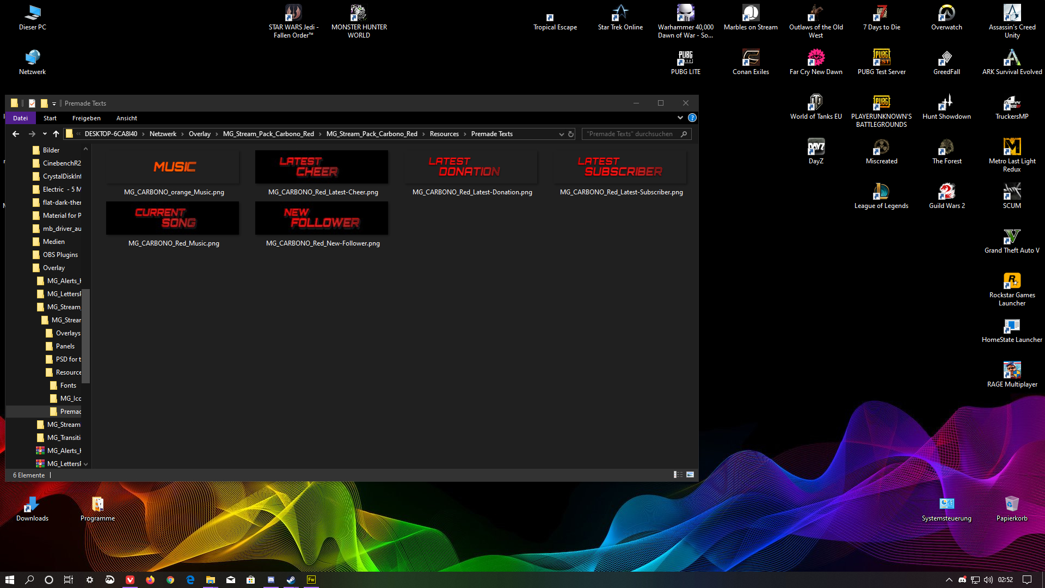1045x588 pixels.
Task: Click the Back navigation arrow button
Action: (x=16, y=134)
